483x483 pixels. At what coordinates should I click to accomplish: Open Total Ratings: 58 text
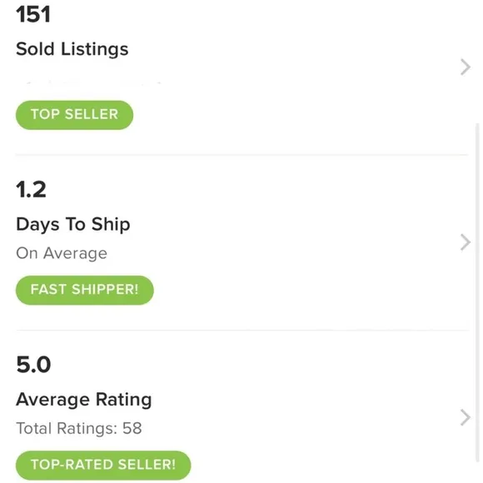pos(79,429)
